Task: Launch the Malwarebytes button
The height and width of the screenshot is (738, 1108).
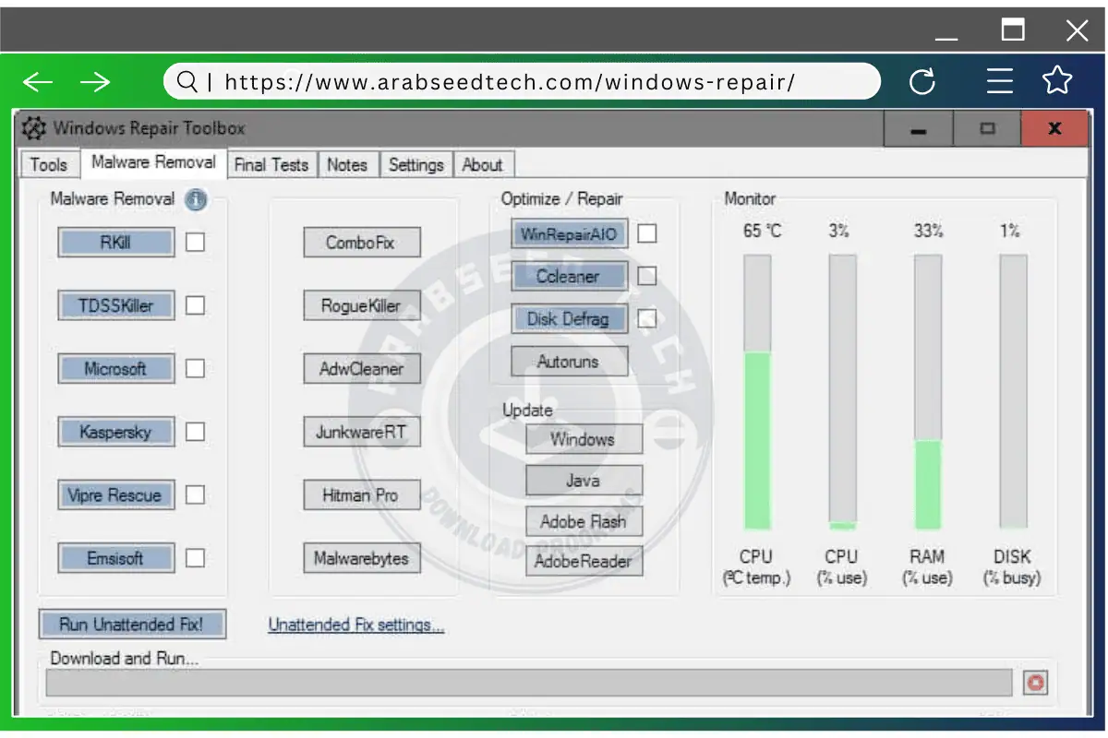Action: coord(361,558)
